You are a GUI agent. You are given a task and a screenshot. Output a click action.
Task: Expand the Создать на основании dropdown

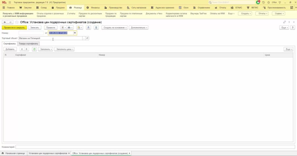coord(115,28)
